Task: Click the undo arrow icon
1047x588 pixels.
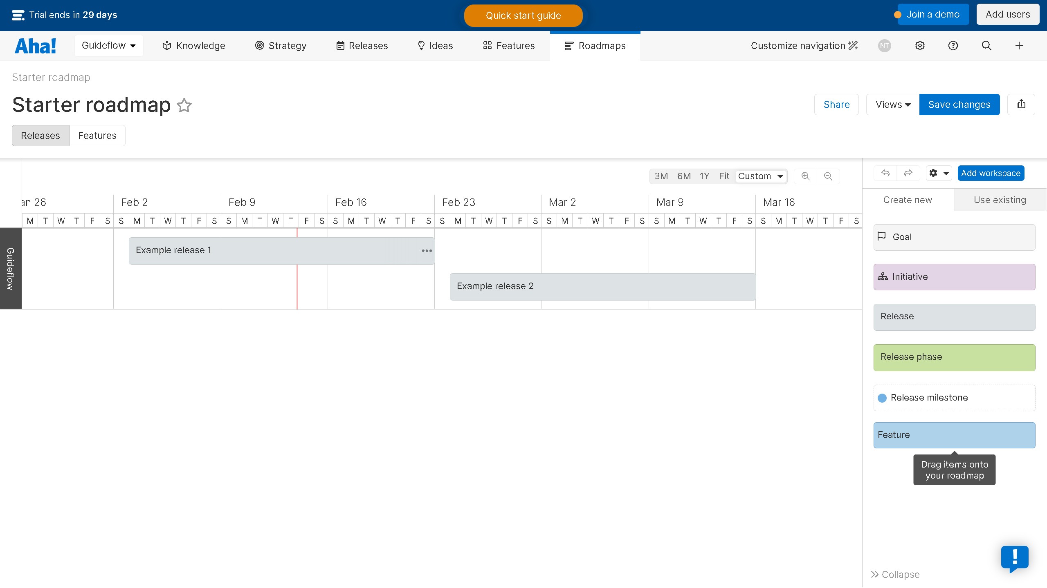Action: (885, 173)
